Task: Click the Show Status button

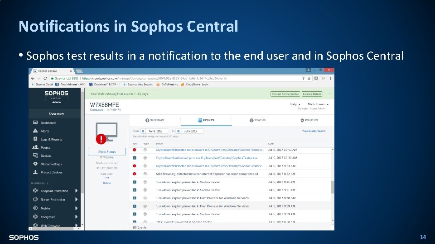Action: click(107, 152)
